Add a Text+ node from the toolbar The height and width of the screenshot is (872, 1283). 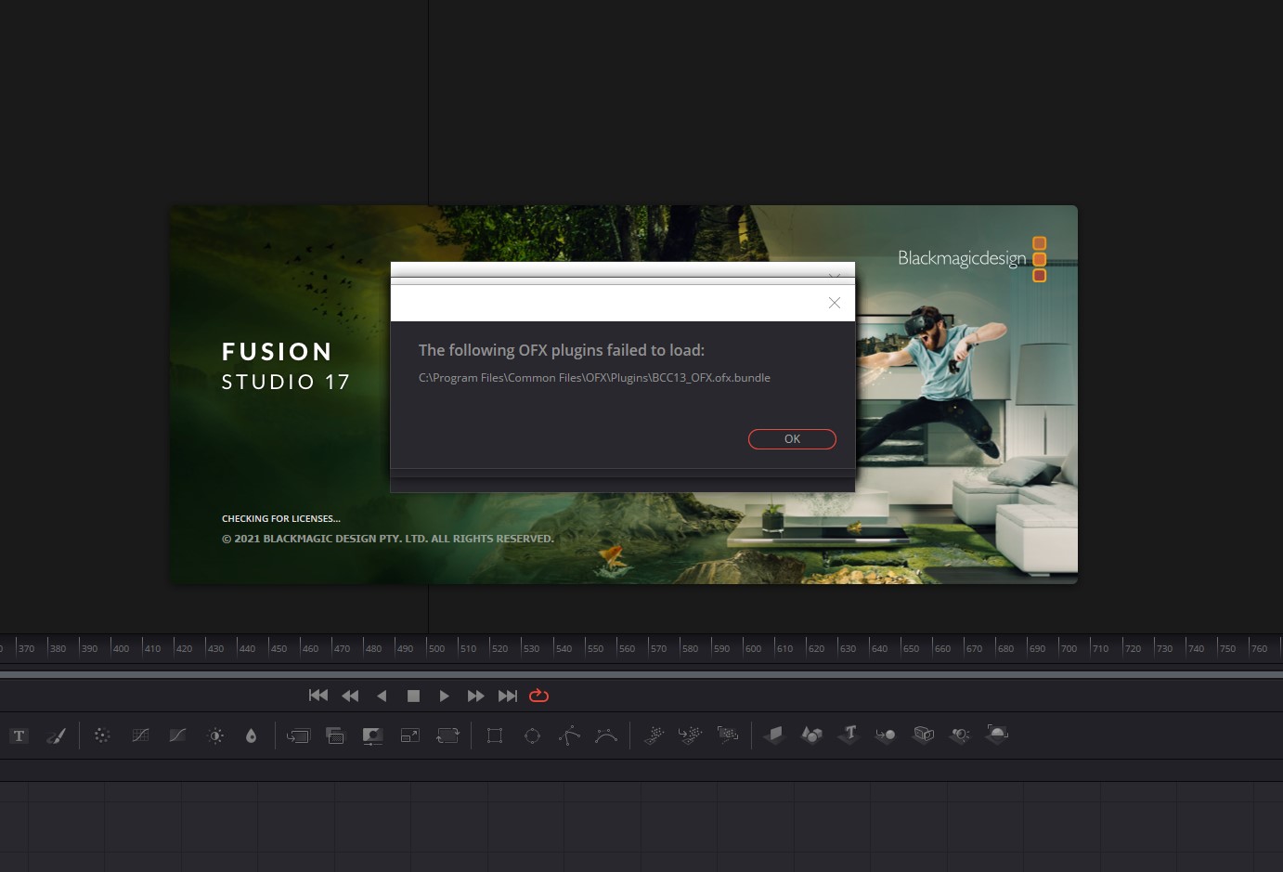[19, 735]
